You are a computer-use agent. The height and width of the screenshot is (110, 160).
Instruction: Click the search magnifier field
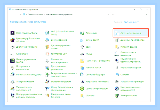147,14
